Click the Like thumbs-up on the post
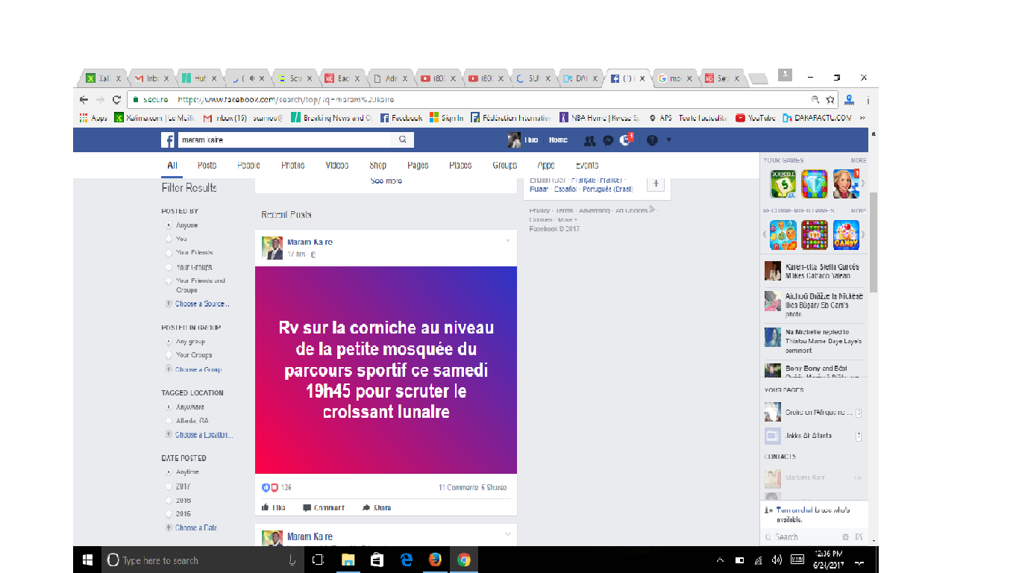1019x573 pixels. point(273,507)
